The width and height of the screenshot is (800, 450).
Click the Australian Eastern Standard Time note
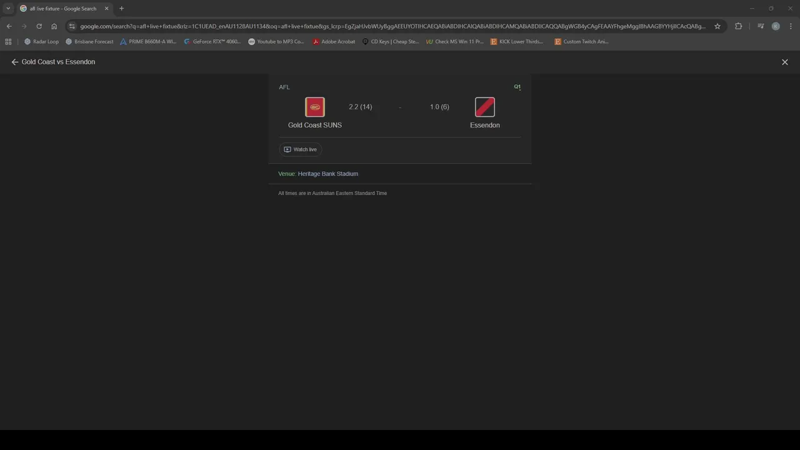[332, 193]
